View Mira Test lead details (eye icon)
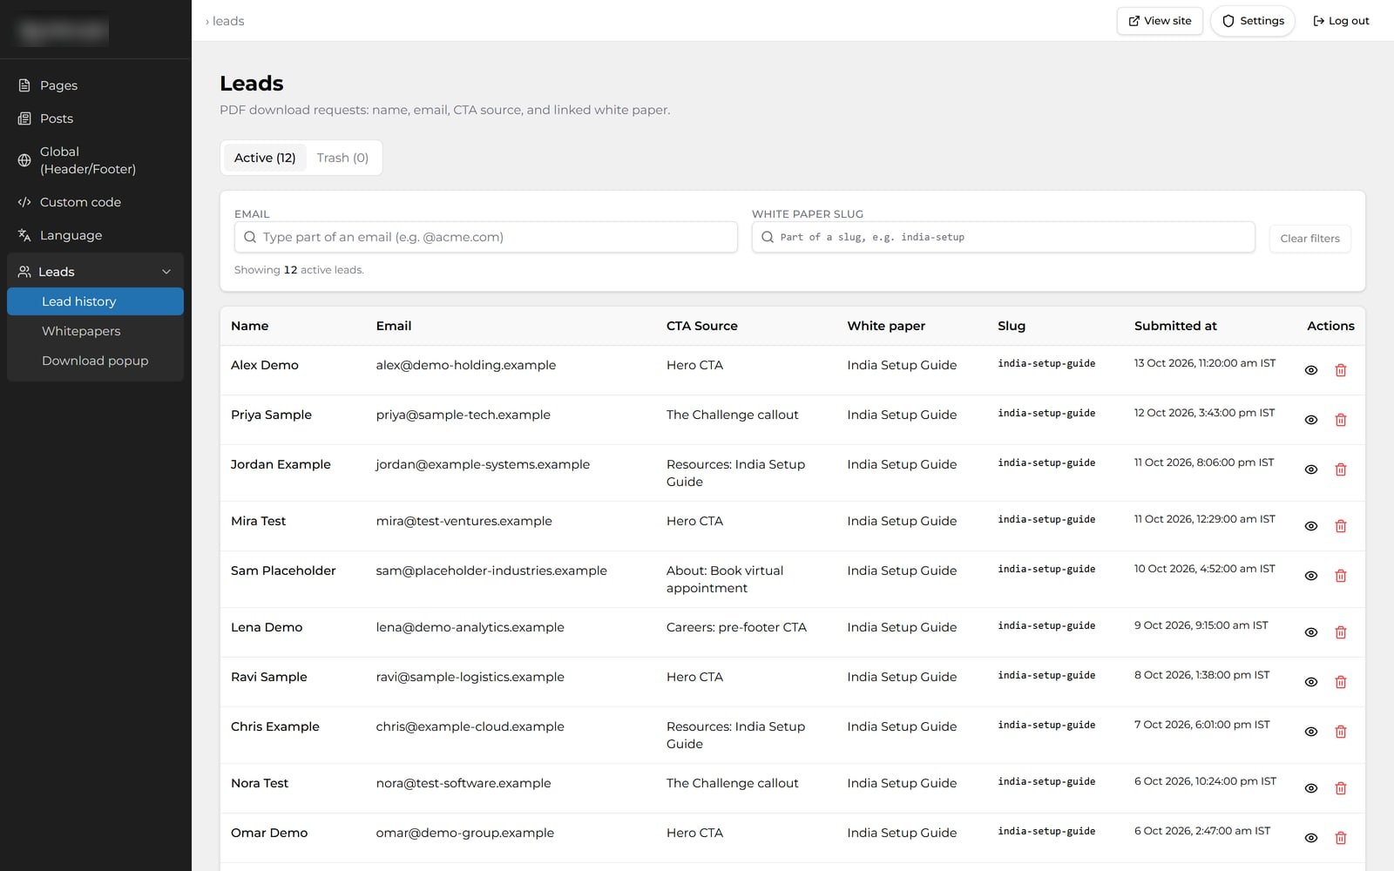Viewport: 1394px width, 871px height. (1310, 526)
